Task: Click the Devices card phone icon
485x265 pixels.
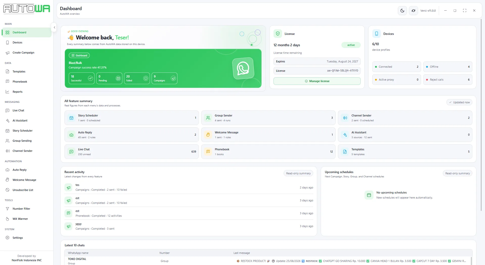Action: 377,34
